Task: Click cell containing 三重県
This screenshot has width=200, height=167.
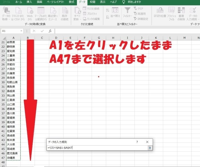Action: 13,55
